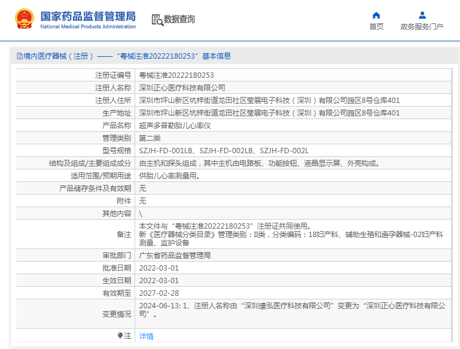
Task: Click 审批部门 label
Action: click(117, 256)
